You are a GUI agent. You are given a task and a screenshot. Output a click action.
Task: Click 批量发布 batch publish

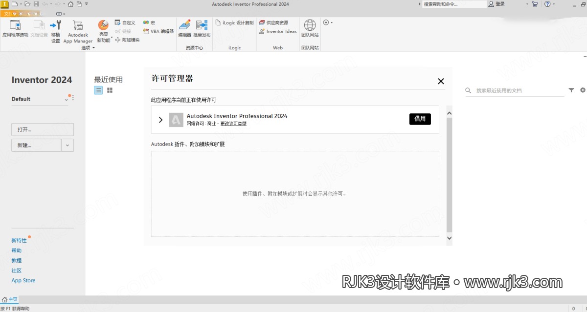202,28
